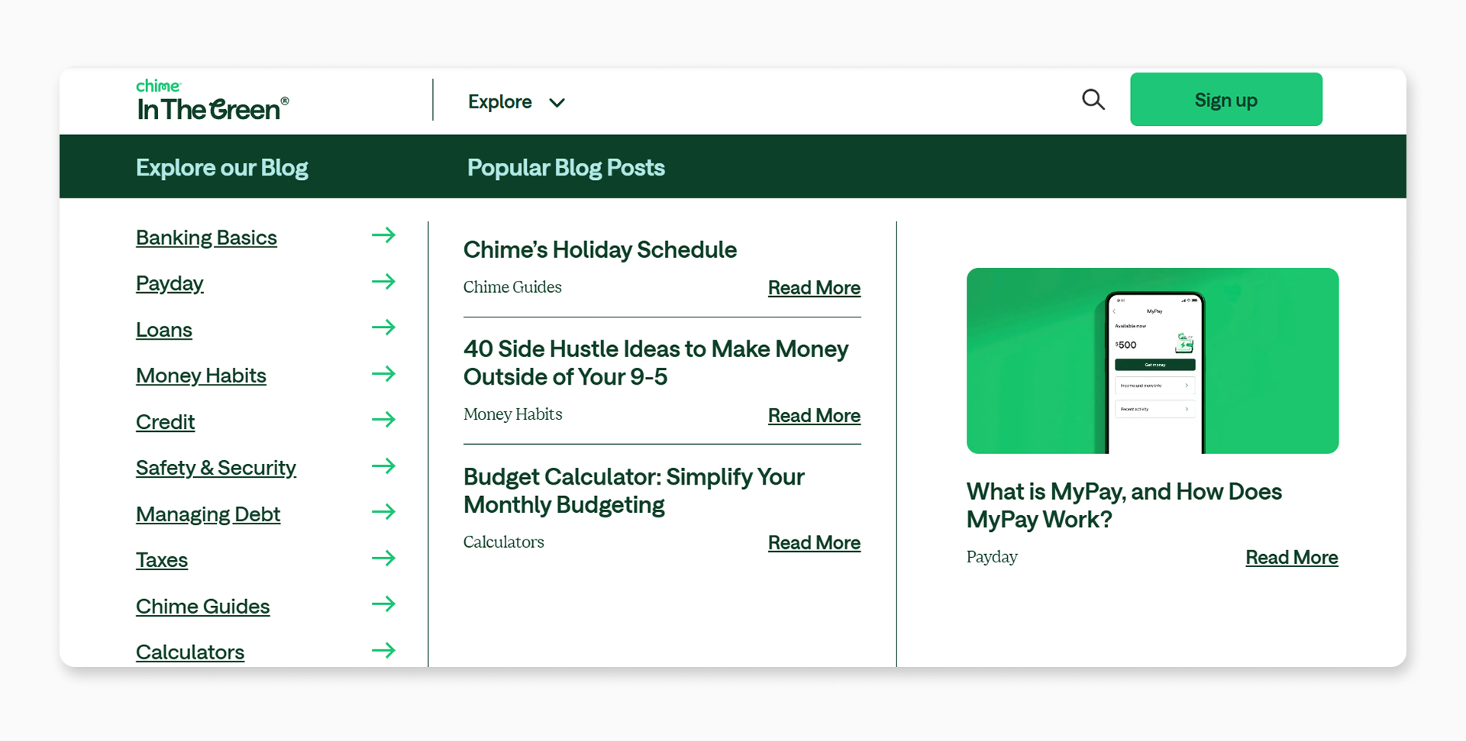
Task: Click the arrow next to Loans
Action: [x=383, y=327]
